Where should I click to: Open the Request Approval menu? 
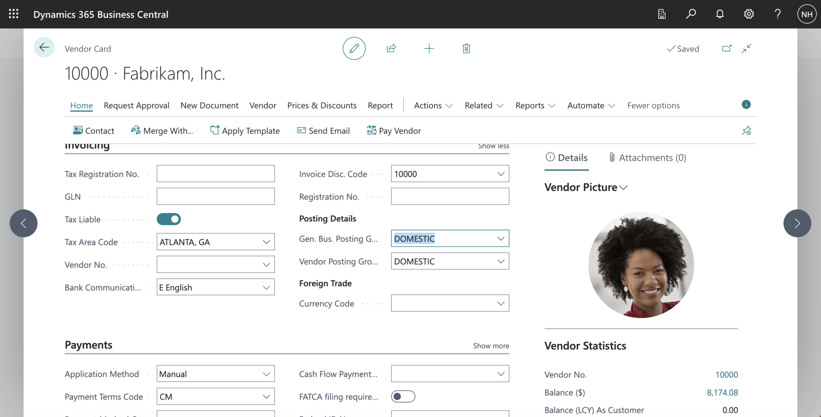click(136, 106)
